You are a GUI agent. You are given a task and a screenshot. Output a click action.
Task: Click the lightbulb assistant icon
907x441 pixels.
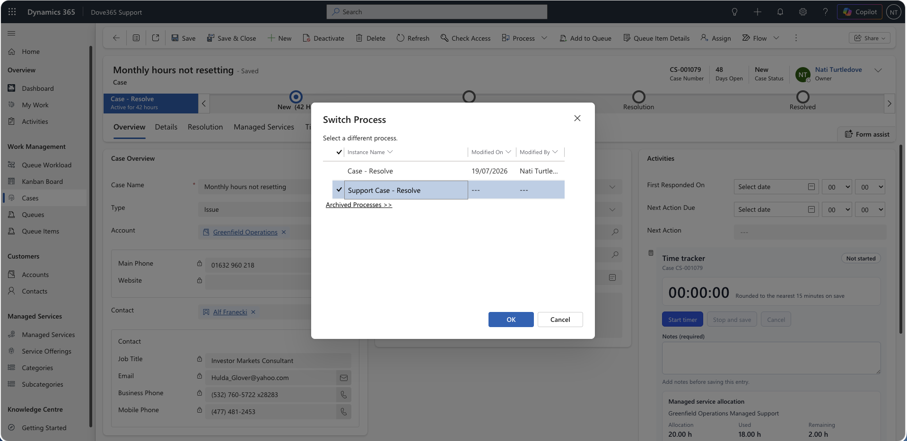734,12
